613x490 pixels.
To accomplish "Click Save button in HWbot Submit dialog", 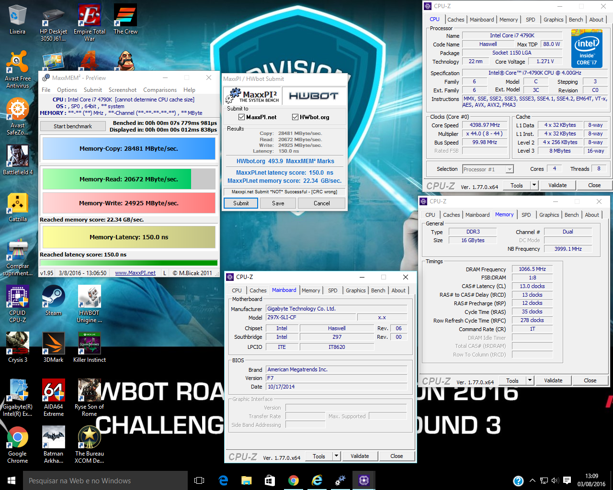I will coord(278,203).
